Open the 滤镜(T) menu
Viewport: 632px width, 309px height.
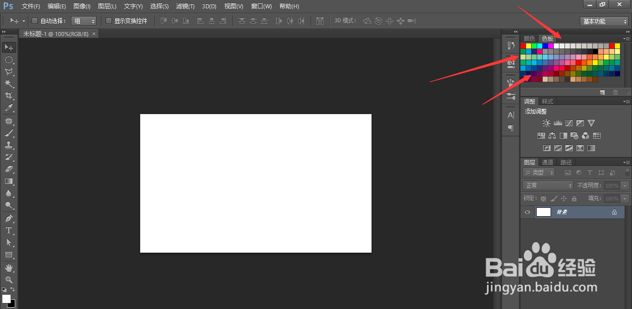[x=186, y=6]
